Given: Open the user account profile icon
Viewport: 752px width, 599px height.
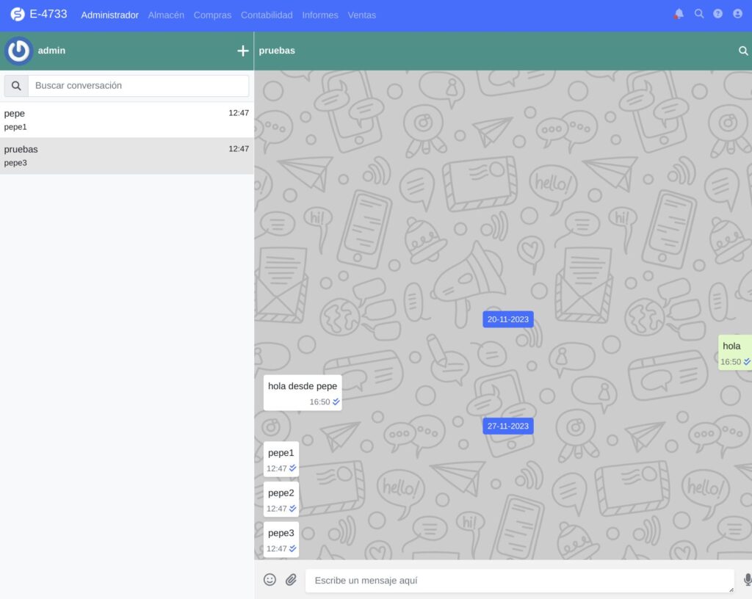Looking at the screenshot, I should tap(737, 14).
